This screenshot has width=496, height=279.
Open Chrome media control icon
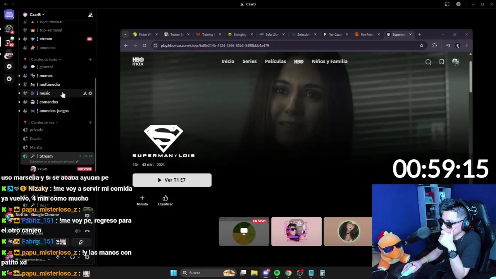click(448, 45)
